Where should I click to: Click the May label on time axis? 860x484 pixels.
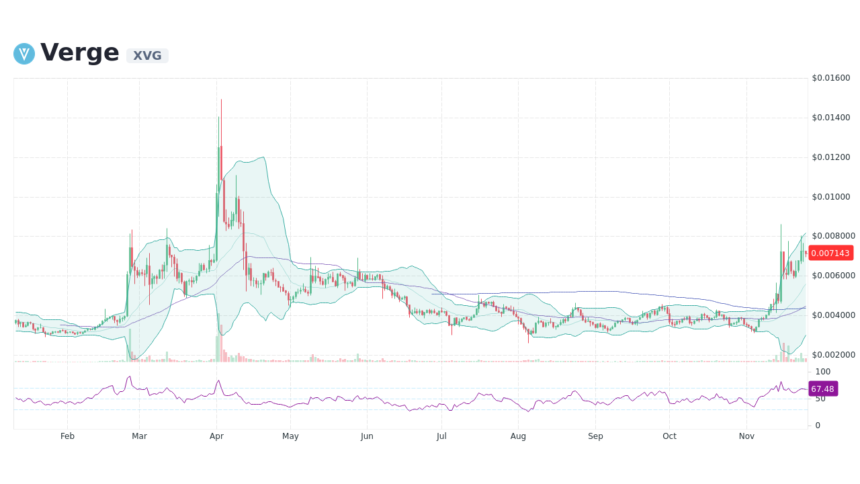click(290, 436)
